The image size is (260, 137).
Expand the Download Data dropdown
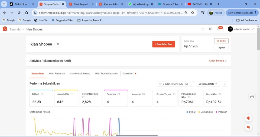tap(208, 84)
